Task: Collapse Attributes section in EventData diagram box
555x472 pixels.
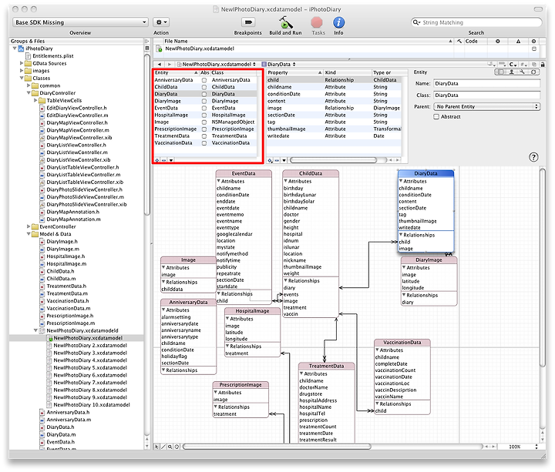Action: coord(219,181)
